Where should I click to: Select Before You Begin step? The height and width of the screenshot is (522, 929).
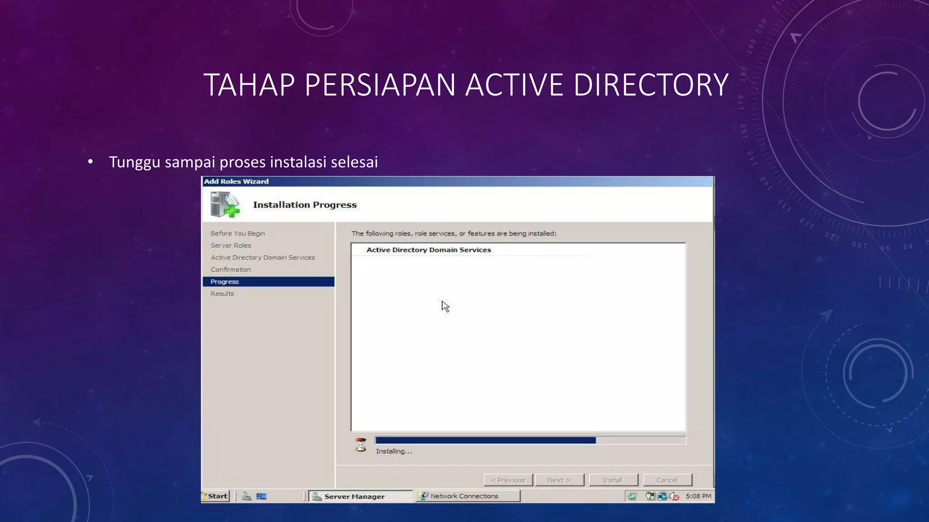238,233
